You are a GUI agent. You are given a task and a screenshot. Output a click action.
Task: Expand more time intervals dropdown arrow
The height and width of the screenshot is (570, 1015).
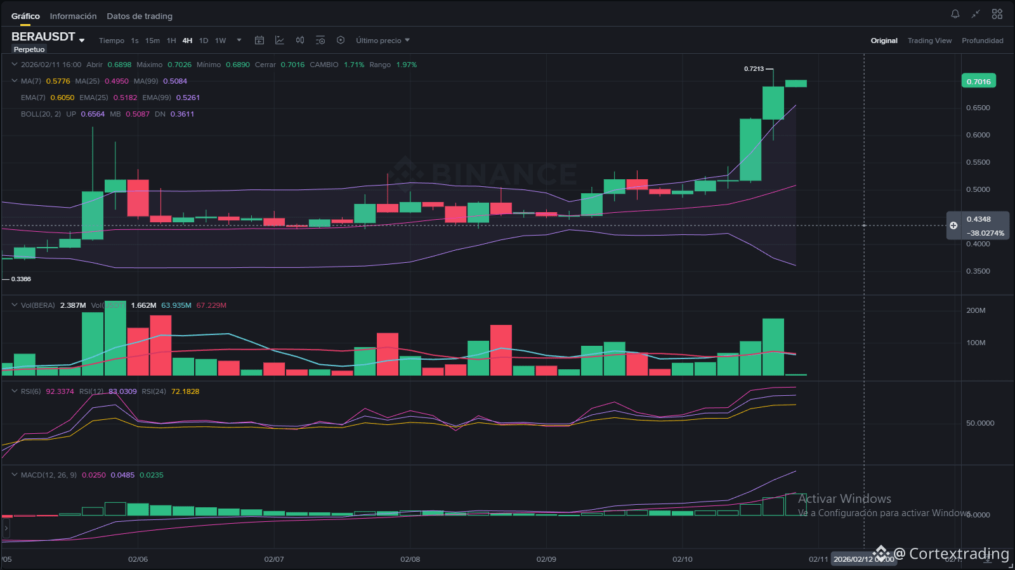pos(239,41)
